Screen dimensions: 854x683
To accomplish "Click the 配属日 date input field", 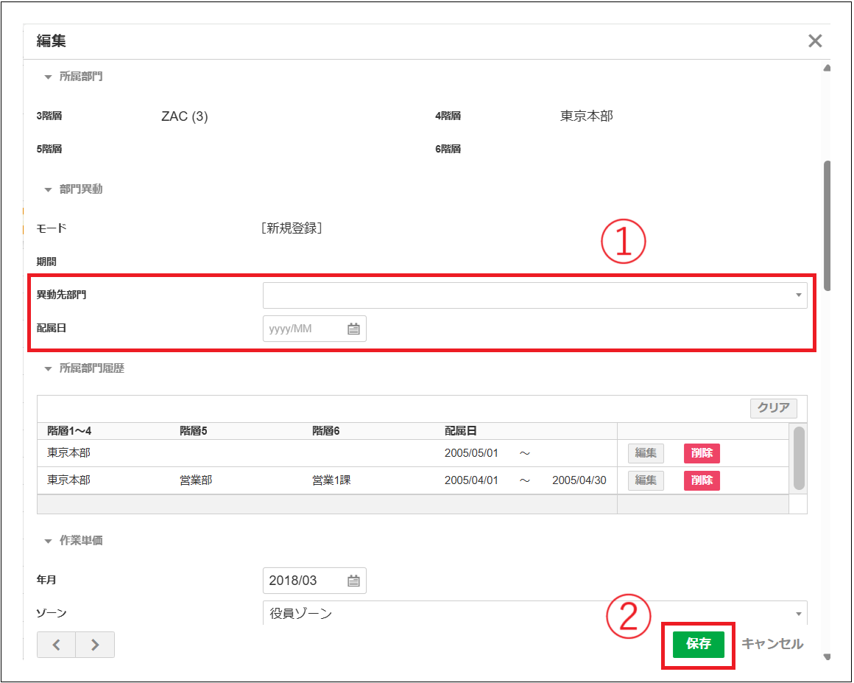I will point(314,329).
